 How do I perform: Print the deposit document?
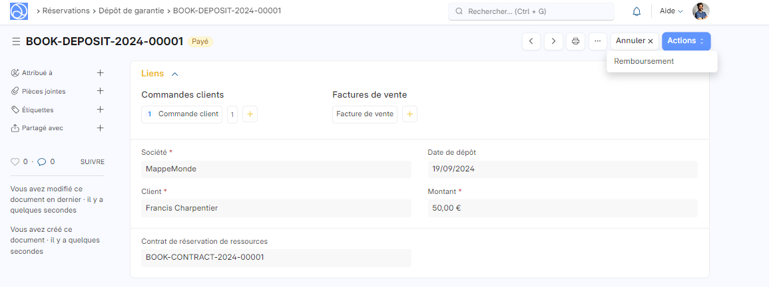click(576, 41)
